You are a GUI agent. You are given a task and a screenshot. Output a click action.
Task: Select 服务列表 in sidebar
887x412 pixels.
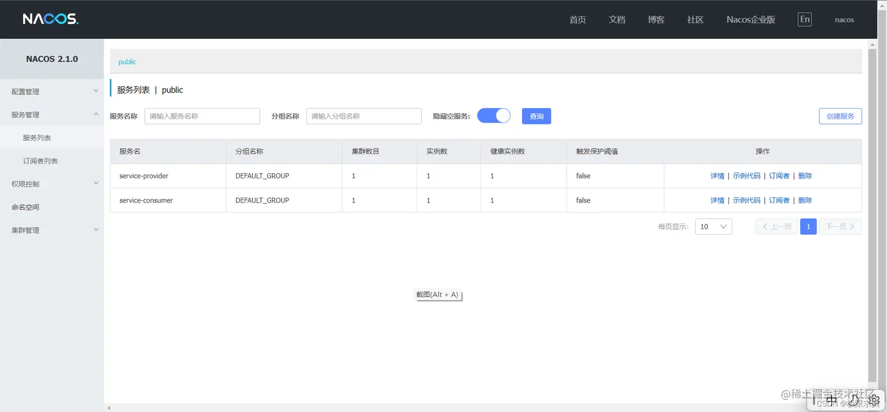pos(52,138)
